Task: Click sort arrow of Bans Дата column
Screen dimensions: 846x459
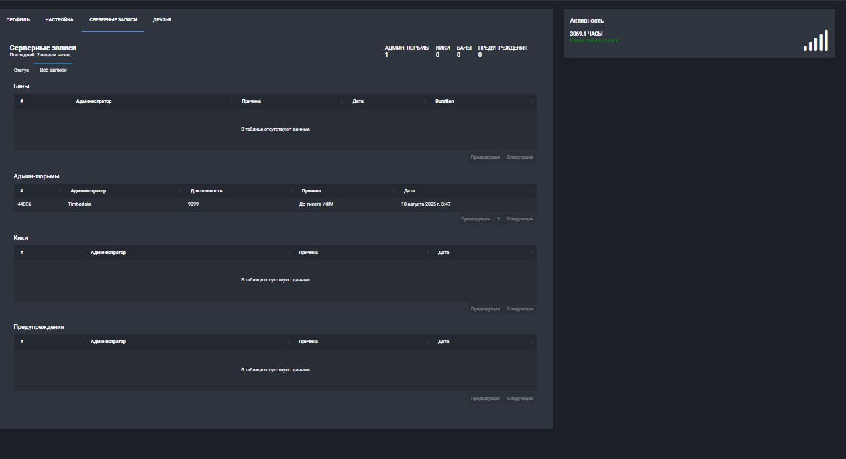Action: click(425, 101)
